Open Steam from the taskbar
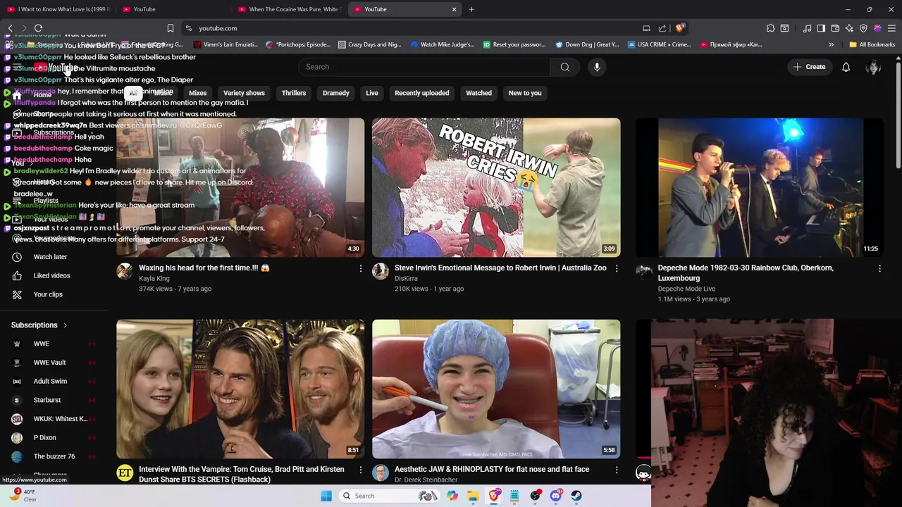Viewport: 902px width, 507px height. click(576, 496)
